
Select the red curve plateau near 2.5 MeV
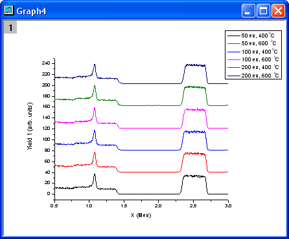click(194, 154)
